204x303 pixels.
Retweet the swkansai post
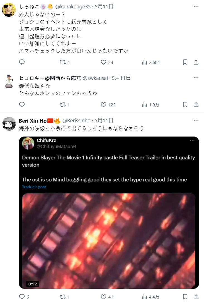pos(65,105)
